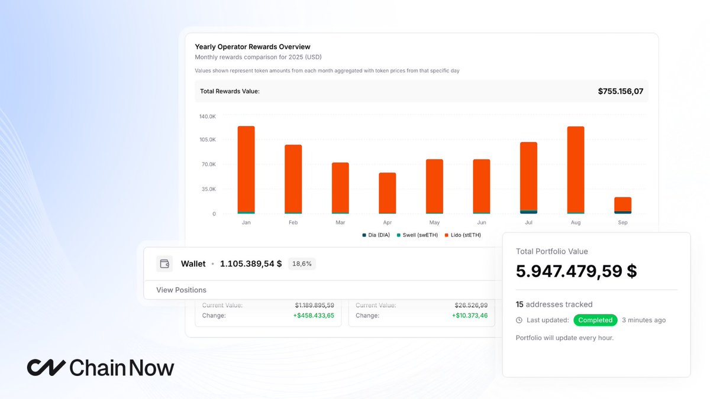Select the August rewards bar
Viewport: 710px width, 399px height.
click(x=576, y=170)
